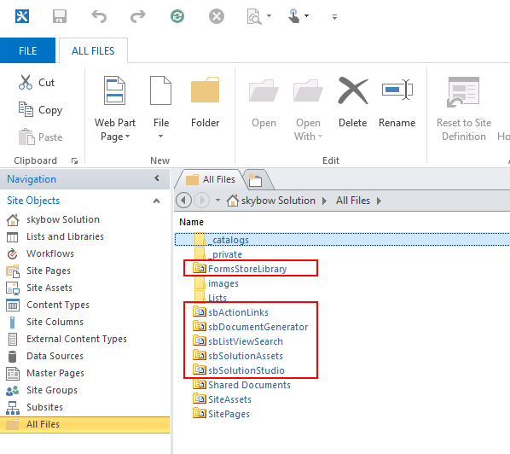Image resolution: width=510 pixels, height=454 pixels.
Task: Click the Rename icon in Edit group
Action: pos(397,90)
